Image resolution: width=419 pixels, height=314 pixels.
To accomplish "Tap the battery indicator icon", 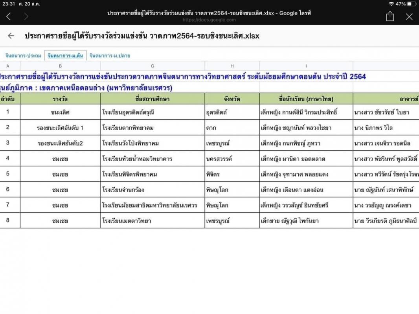I will coord(412,4).
